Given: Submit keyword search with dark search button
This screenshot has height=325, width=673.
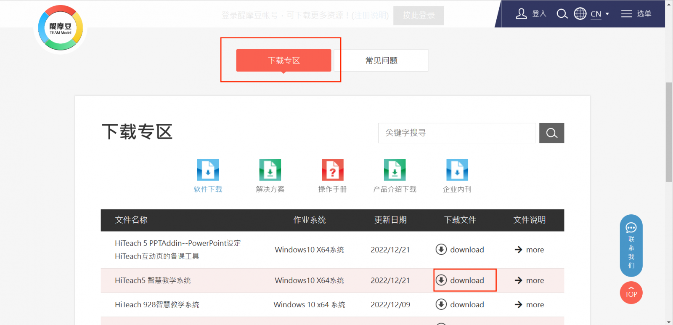Looking at the screenshot, I should coord(551,133).
